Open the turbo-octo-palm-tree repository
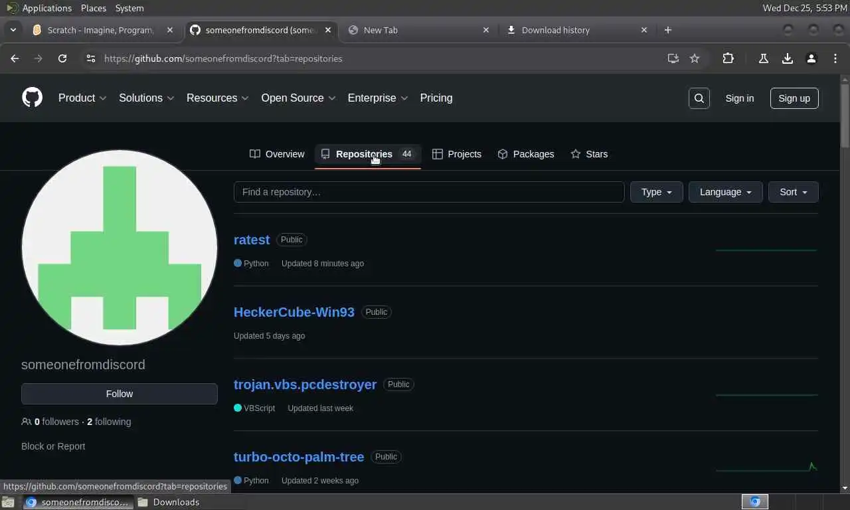 (x=299, y=457)
